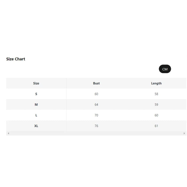Select the Size column header
Image resolution: width=187 pixels, height=187 pixels.
(36, 83)
